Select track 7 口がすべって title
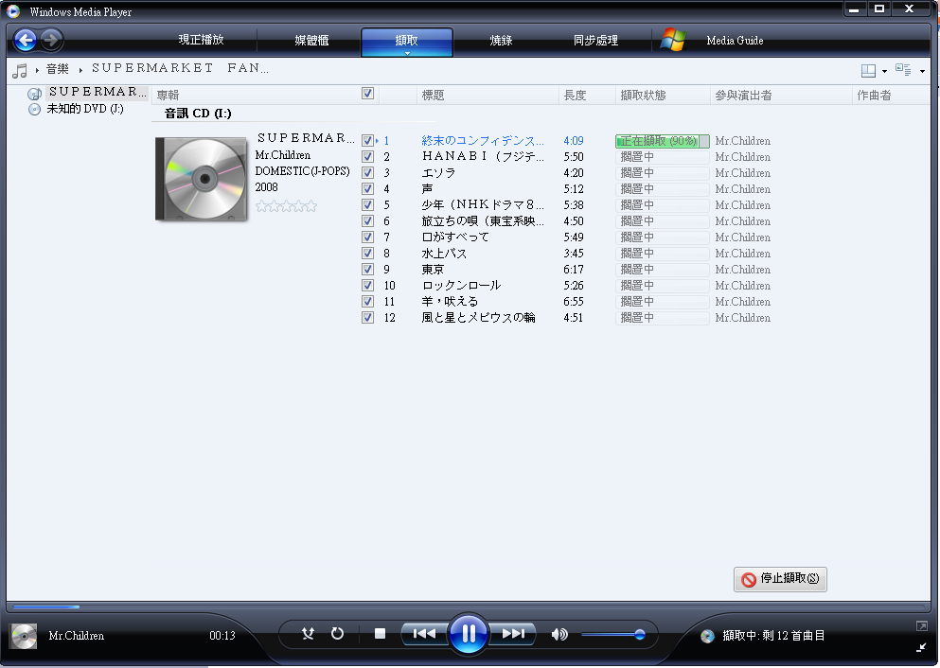This screenshot has height=668, width=940. [x=455, y=237]
